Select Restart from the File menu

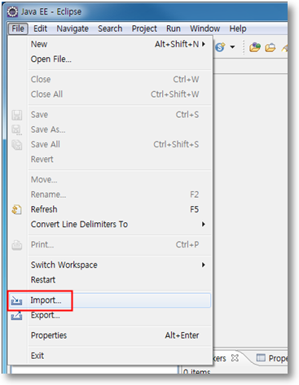point(110,279)
